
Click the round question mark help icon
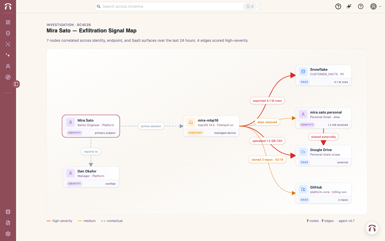pyautogui.click(x=361, y=6)
